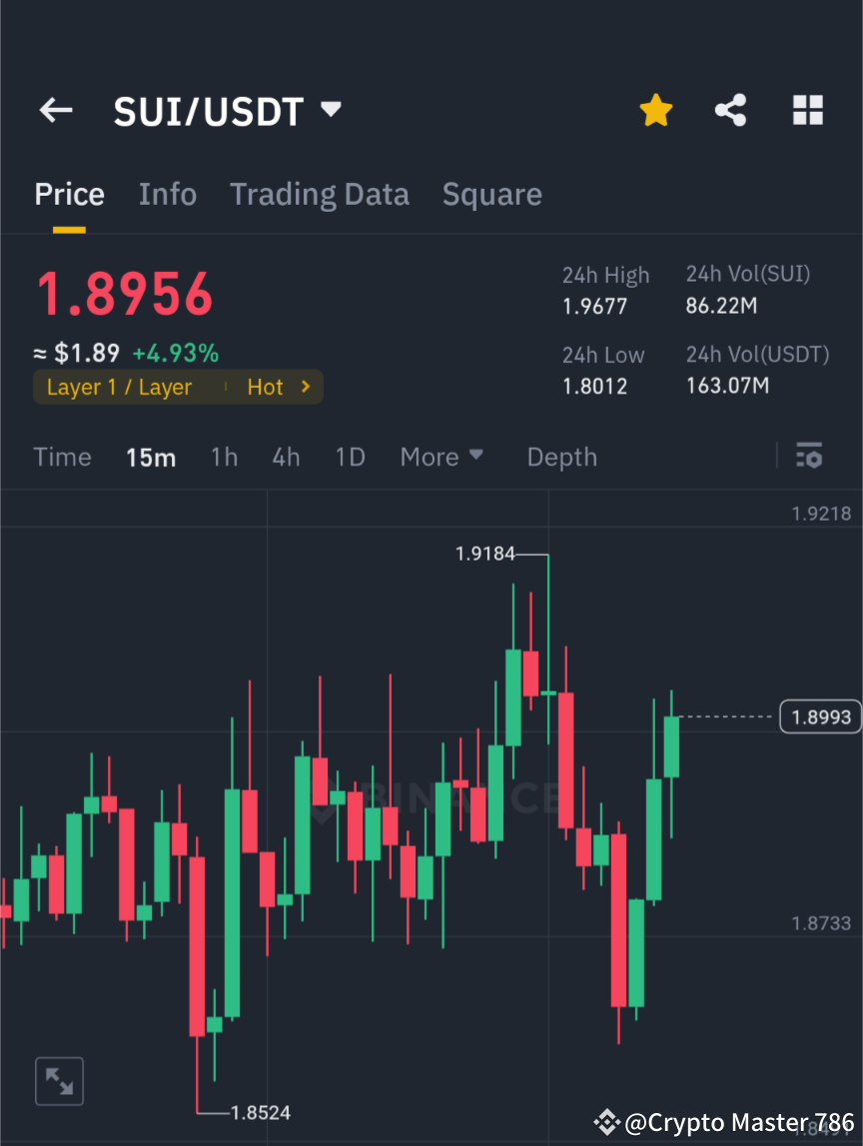The image size is (863, 1146).
Task: Enable the 1D chart interval
Action: 351,456
